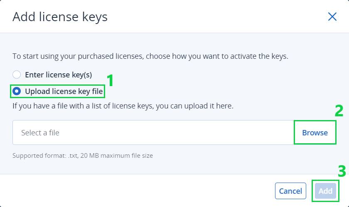Screen dimensions: 349x207
Task: Select the "Enter license key(s)" radio button
Action: click(x=17, y=75)
